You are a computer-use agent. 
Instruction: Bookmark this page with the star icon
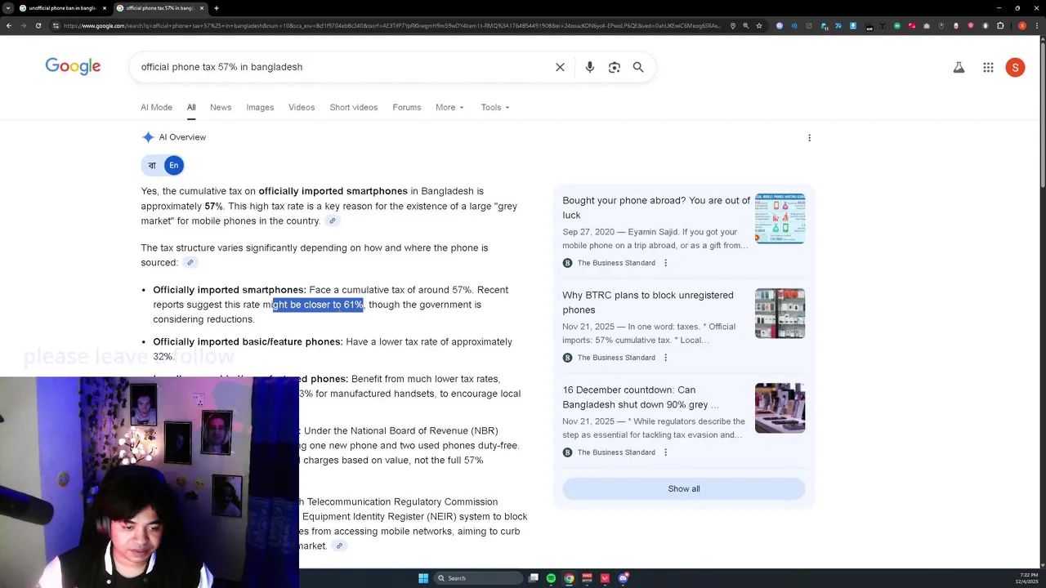(x=759, y=25)
